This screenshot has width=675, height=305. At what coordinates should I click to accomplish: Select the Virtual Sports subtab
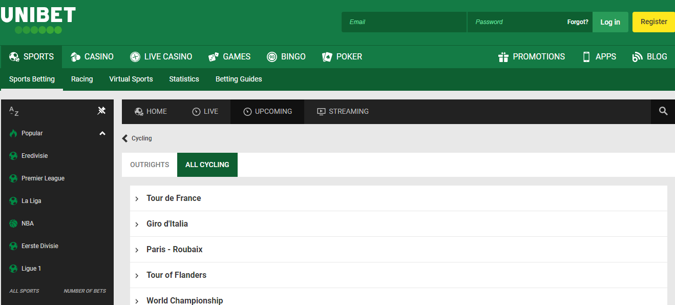click(x=131, y=79)
